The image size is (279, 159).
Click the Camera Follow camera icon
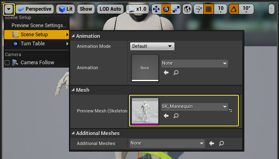click(15, 62)
